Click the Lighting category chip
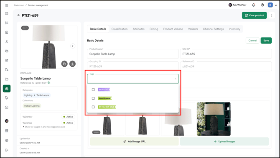Image resolution: width=280 pixels, height=158 pixels. click(x=28, y=95)
